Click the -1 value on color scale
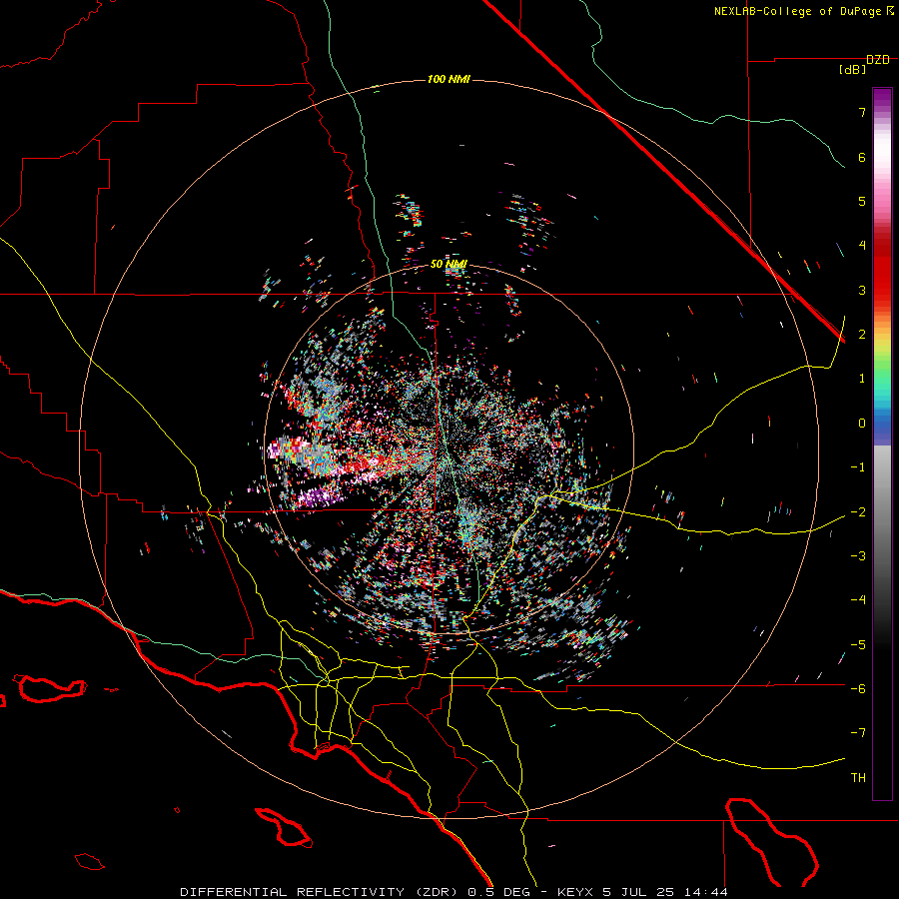This screenshot has height=899, width=899. pos(858,467)
